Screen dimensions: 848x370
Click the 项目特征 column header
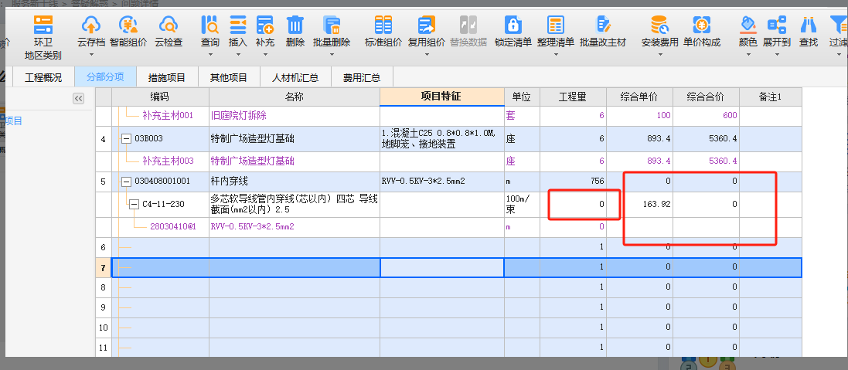tap(441, 97)
